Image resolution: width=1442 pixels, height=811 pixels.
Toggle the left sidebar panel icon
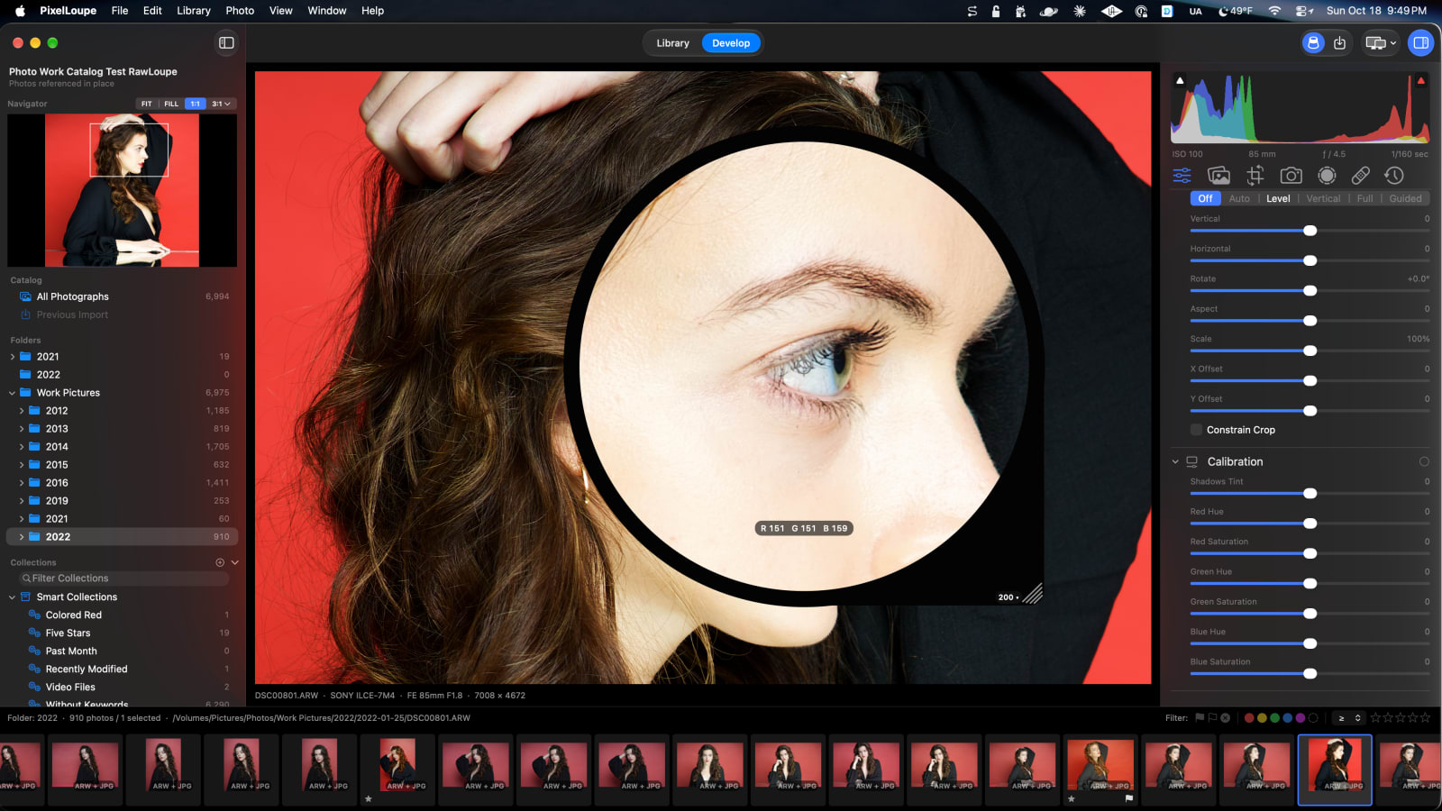click(226, 42)
